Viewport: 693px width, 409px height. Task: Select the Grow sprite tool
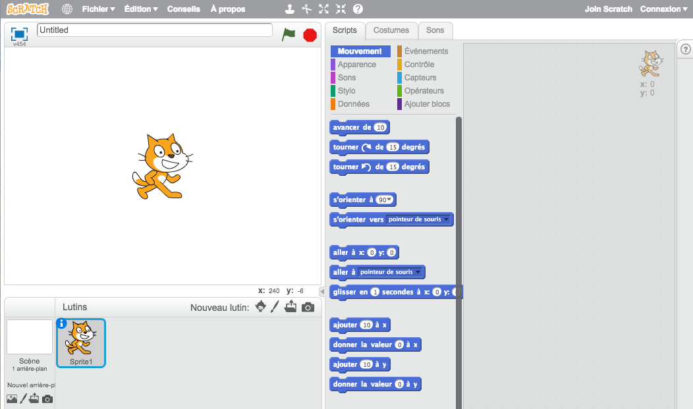[324, 9]
